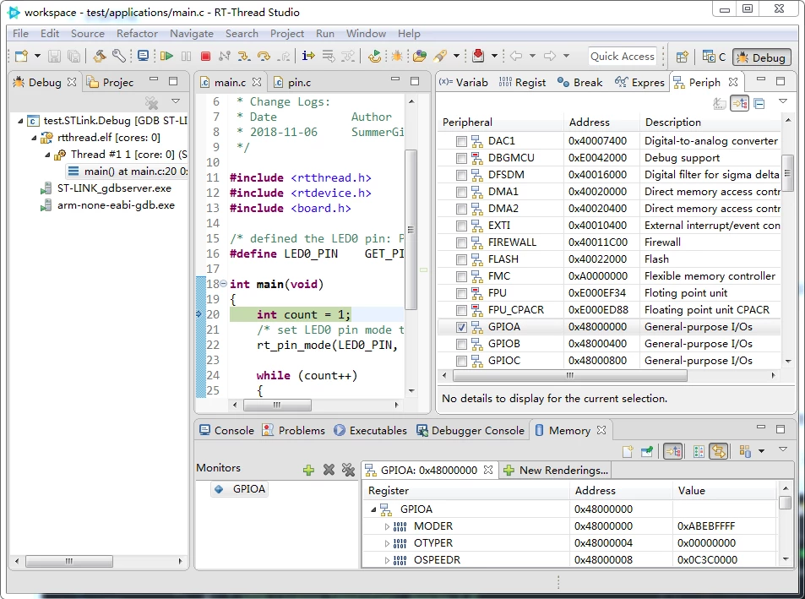Viewport: 805px width, 599px height.
Task: Check the GPIOC peripheral checkbox
Action: pyautogui.click(x=461, y=362)
